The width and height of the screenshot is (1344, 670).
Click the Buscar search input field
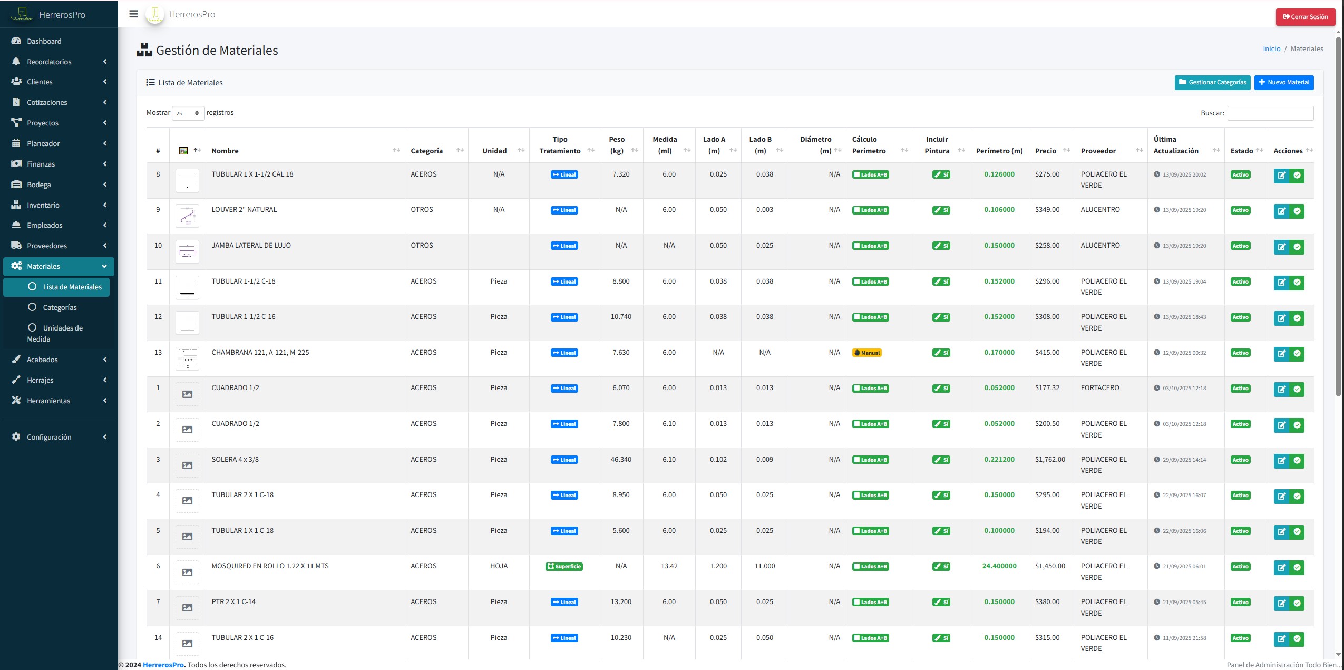pyautogui.click(x=1270, y=113)
